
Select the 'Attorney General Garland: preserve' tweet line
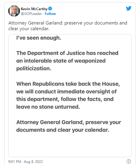tap(68, 23)
